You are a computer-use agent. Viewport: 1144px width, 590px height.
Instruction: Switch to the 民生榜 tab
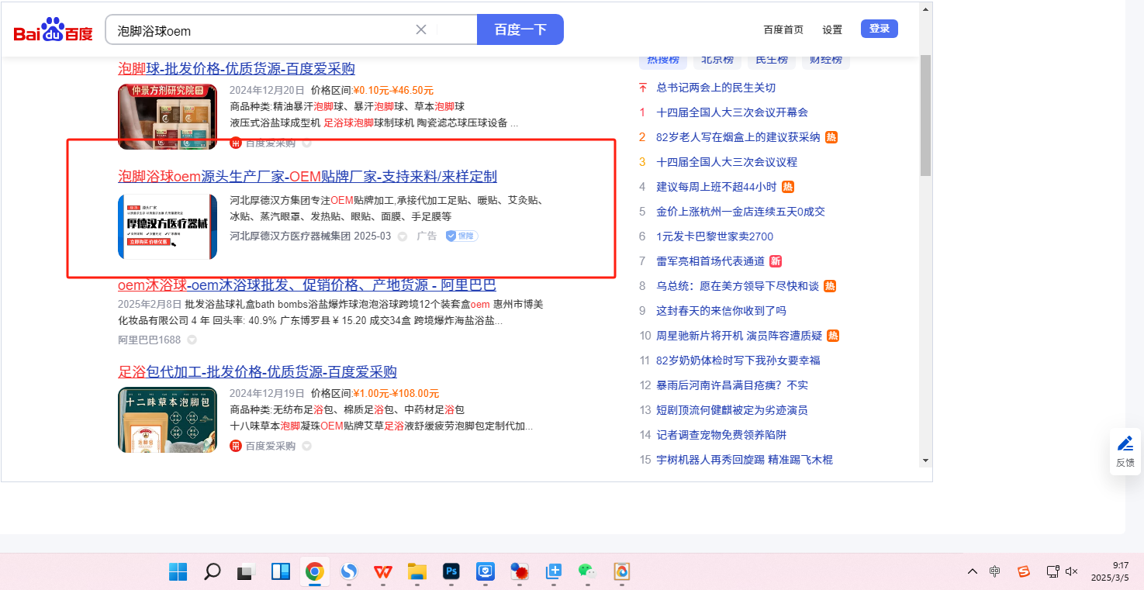[x=771, y=59]
